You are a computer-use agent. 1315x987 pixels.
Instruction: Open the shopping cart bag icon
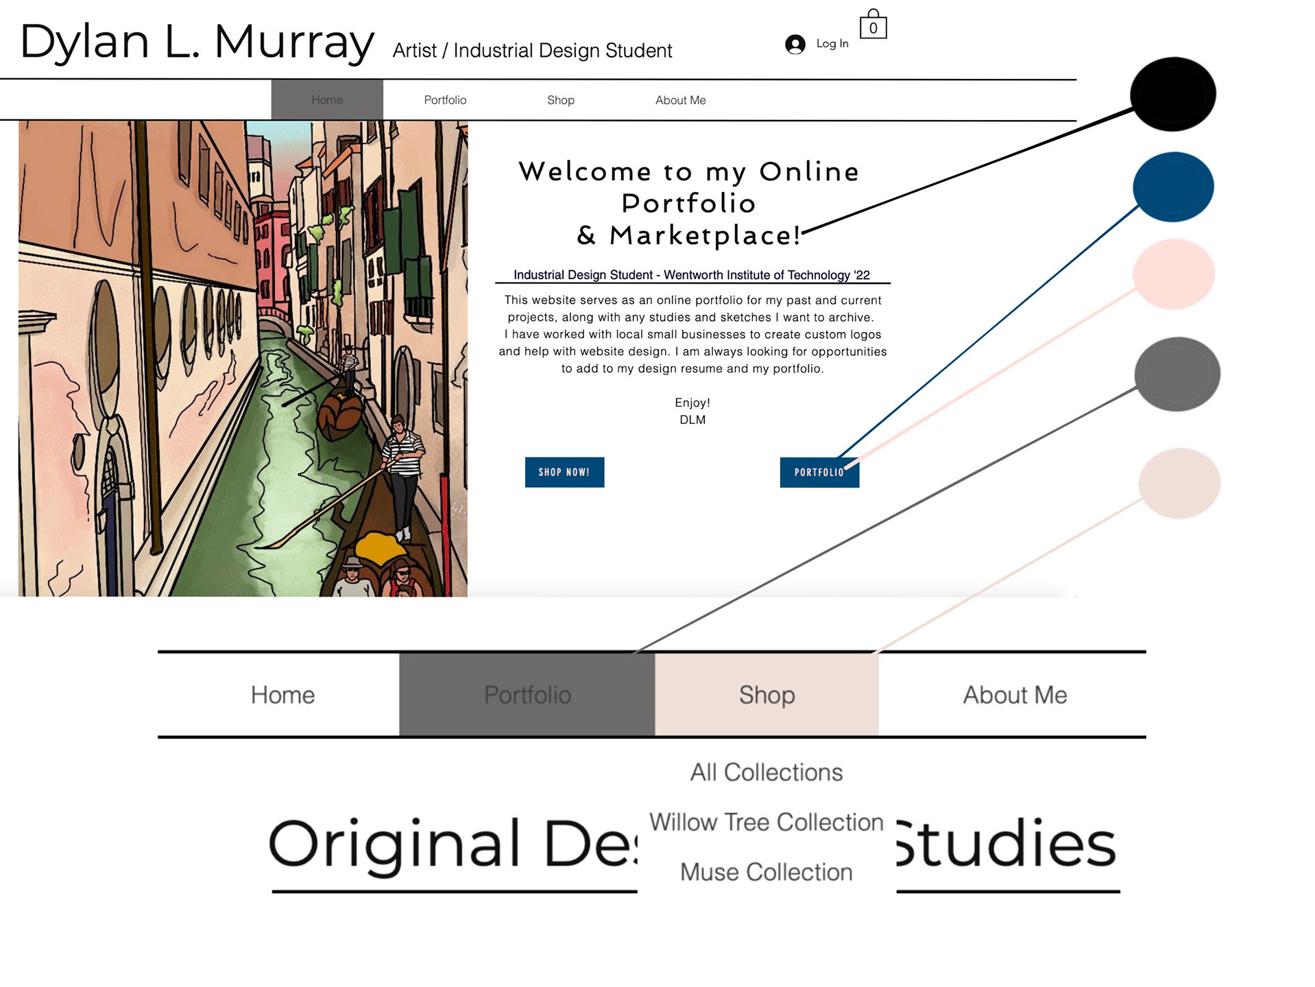873,24
